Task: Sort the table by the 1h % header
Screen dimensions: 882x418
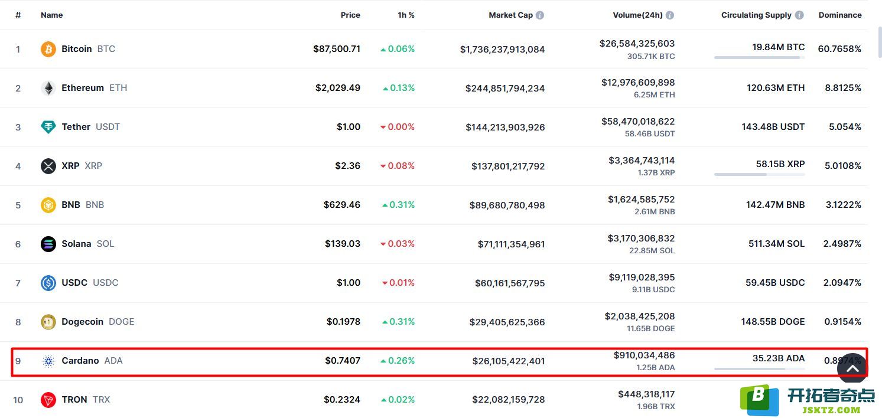Action: [x=406, y=15]
